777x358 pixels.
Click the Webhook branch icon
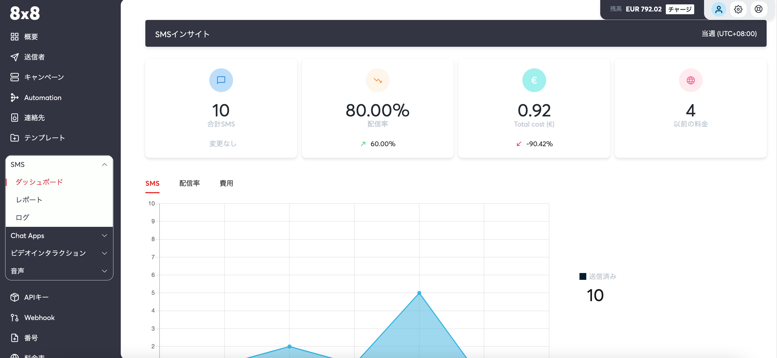coord(14,318)
